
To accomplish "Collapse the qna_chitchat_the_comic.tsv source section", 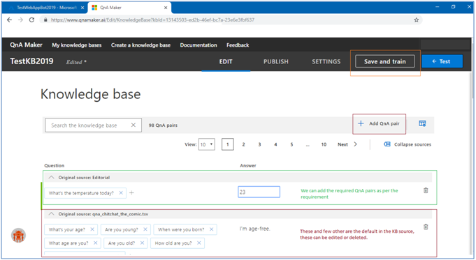I will point(51,214).
